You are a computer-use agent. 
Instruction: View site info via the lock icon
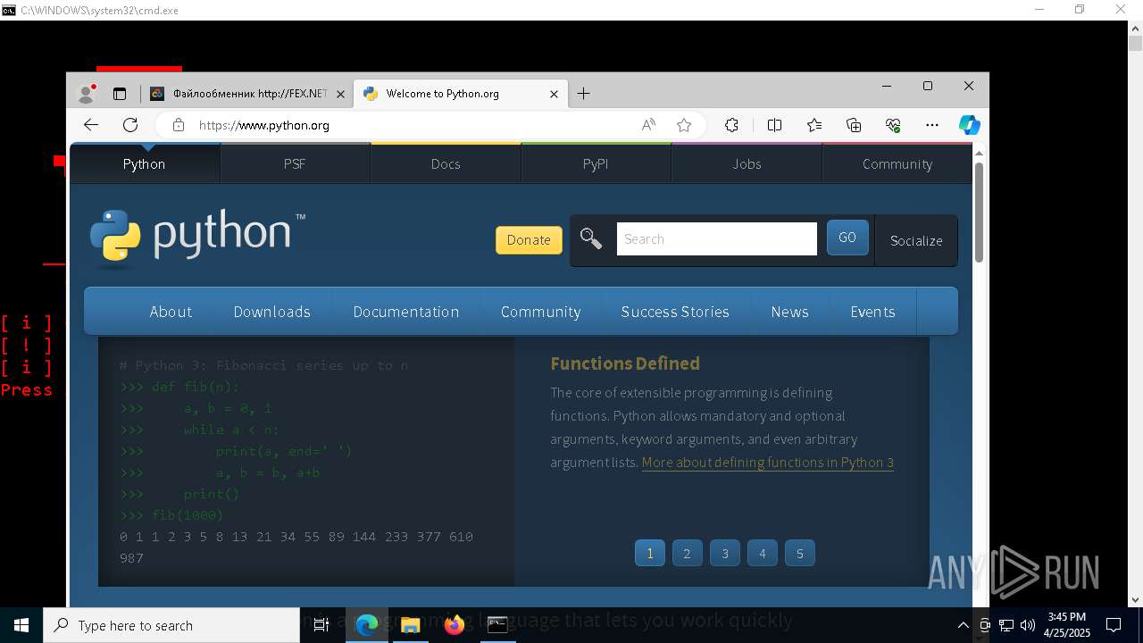179,125
